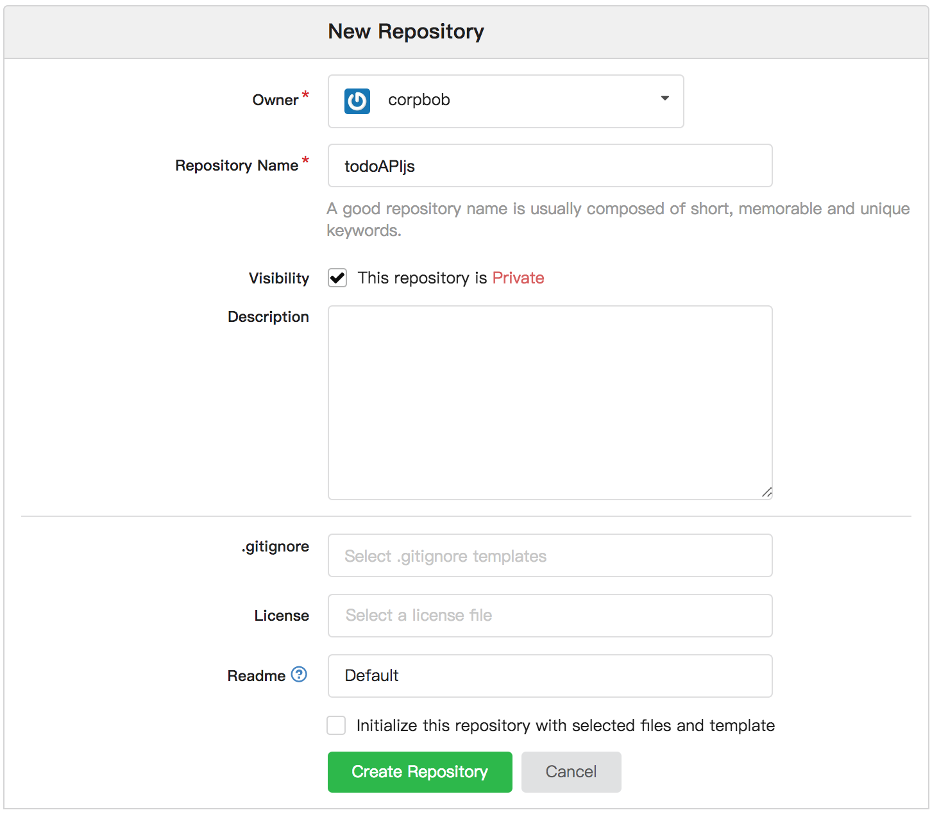The image size is (948, 826).
Task: Open the Readme help question mark icon
Action: point(299,675)
